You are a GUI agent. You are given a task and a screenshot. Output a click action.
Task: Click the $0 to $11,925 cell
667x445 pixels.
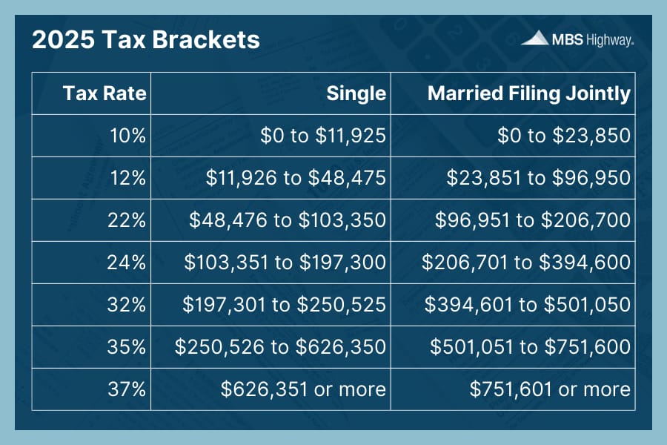tap(271, 136)
